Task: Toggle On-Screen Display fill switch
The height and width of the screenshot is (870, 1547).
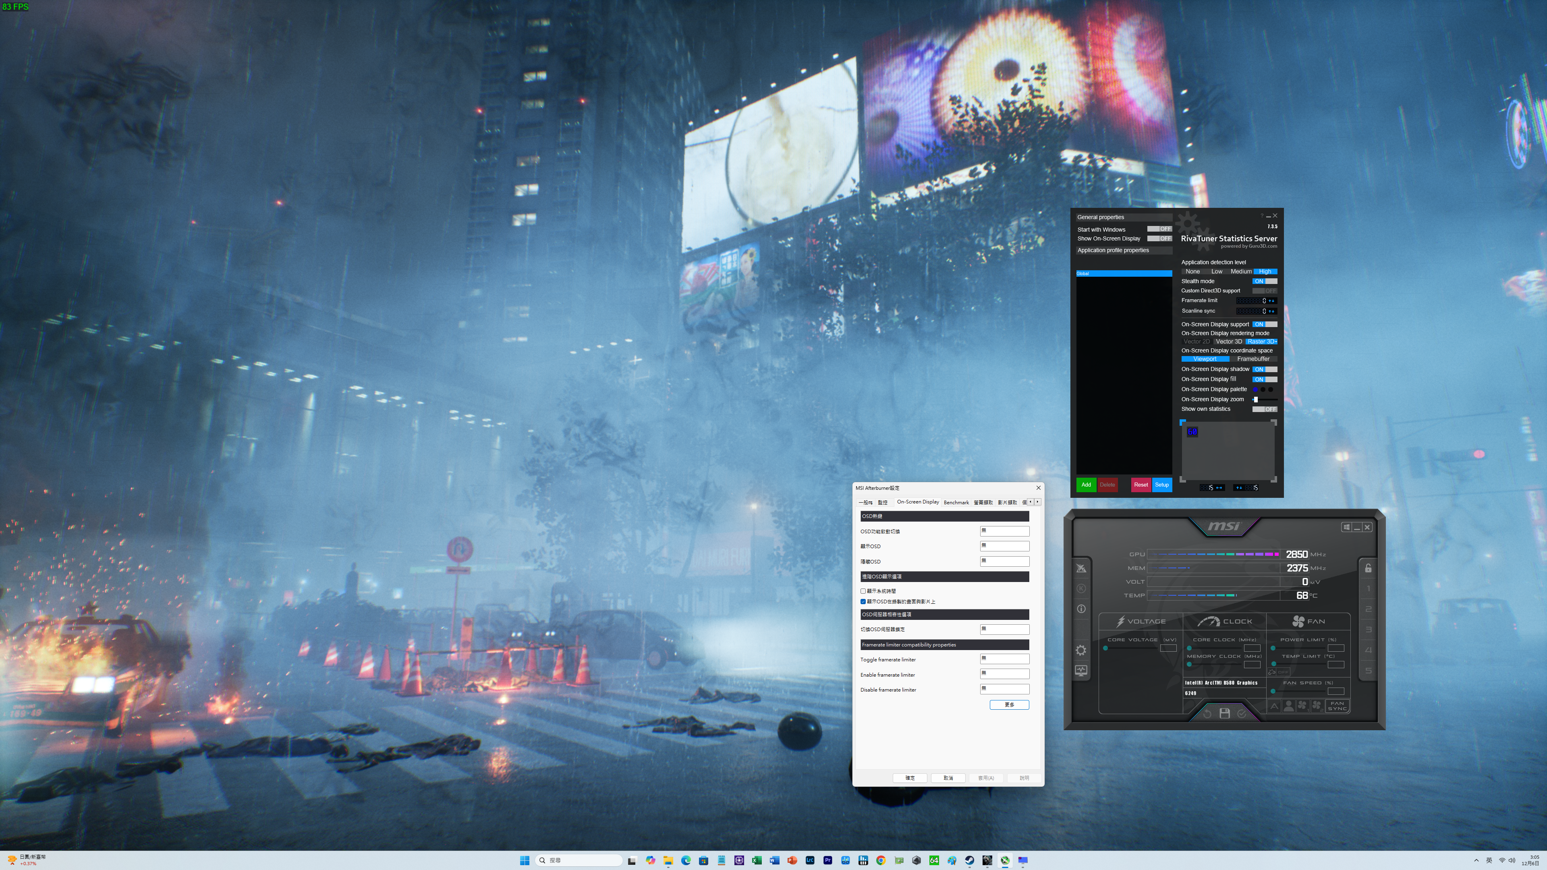Action: pyautogui.click(x=1264, y=379)
